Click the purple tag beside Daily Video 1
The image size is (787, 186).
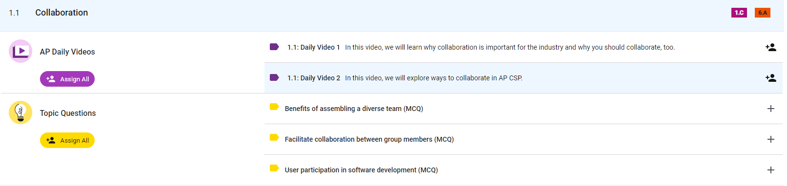coord(274,47)
